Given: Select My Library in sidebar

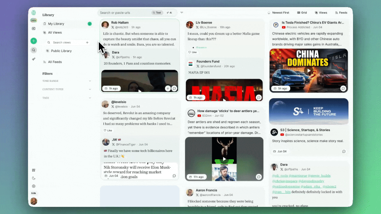Looking at the screenshot, I should (67, 24).
